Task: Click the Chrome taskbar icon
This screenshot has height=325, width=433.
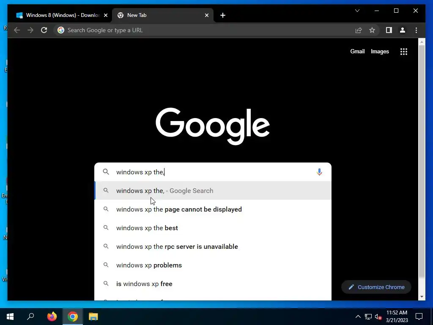Action: pyautogui.click(x=73, y=317)
